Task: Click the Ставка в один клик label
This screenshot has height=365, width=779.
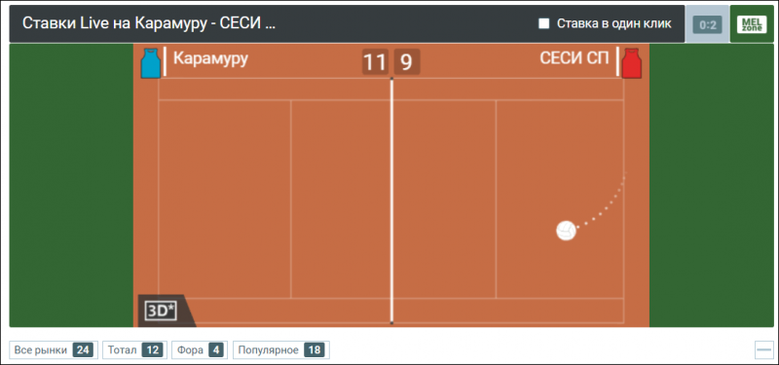Action: click(x=614, y=23)
